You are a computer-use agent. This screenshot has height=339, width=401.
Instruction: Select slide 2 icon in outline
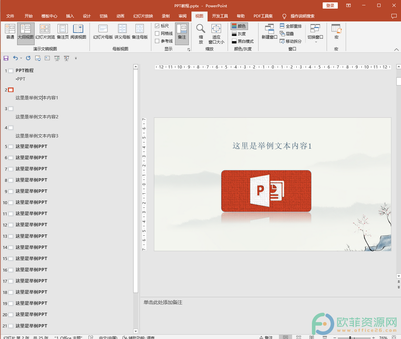[11, 90]
